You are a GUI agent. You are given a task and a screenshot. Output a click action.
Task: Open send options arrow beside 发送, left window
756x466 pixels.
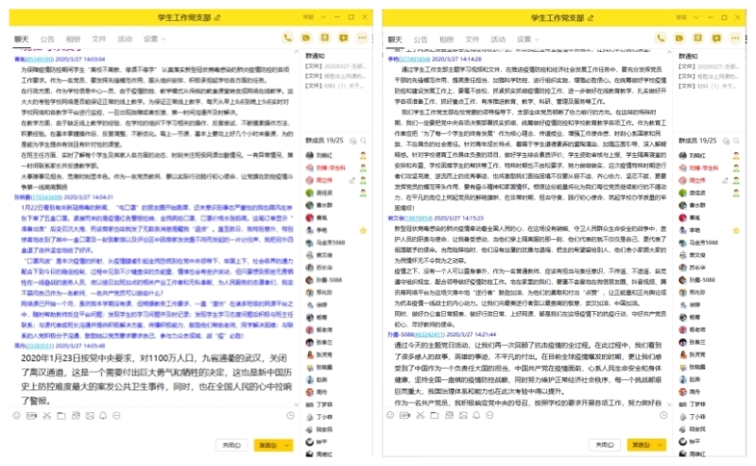[x=287, y=445]
